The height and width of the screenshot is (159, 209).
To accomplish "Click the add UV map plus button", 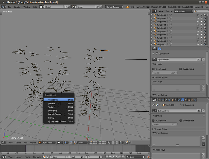I will 203,86.
